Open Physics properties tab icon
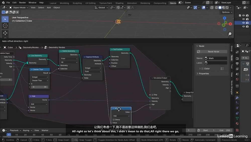 coord(237,108)
